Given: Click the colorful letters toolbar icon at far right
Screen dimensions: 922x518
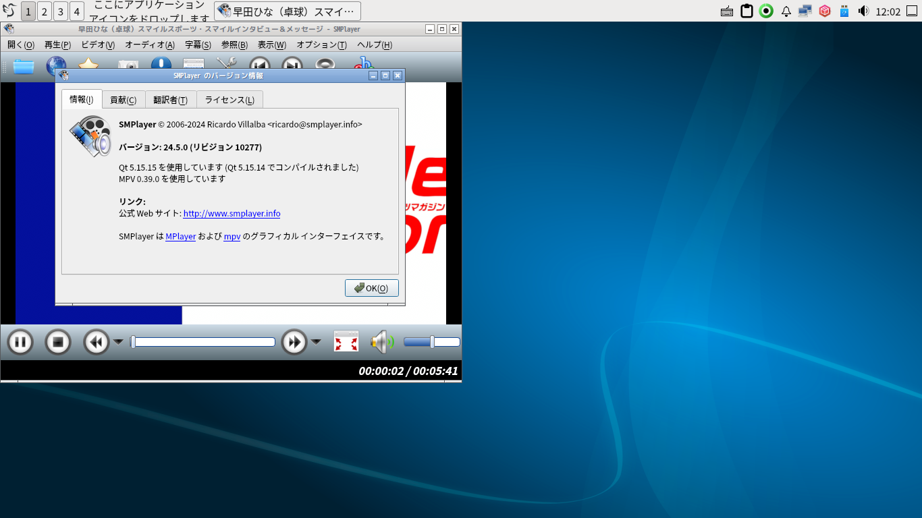Looking at the screenshot, I should (x=364, y=64).
